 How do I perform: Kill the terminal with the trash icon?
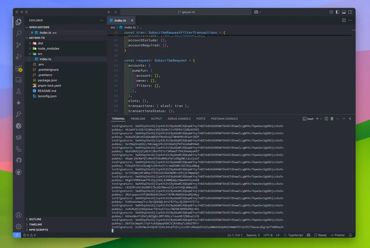[x=332, y=119]
